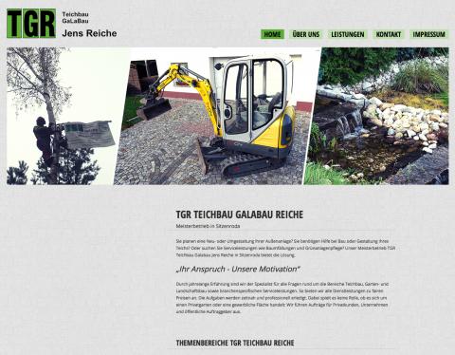Go to the ÜBER UNS page
Image resolution: width=455 pixels, height=355 pixels.
(x=306, y=34)
